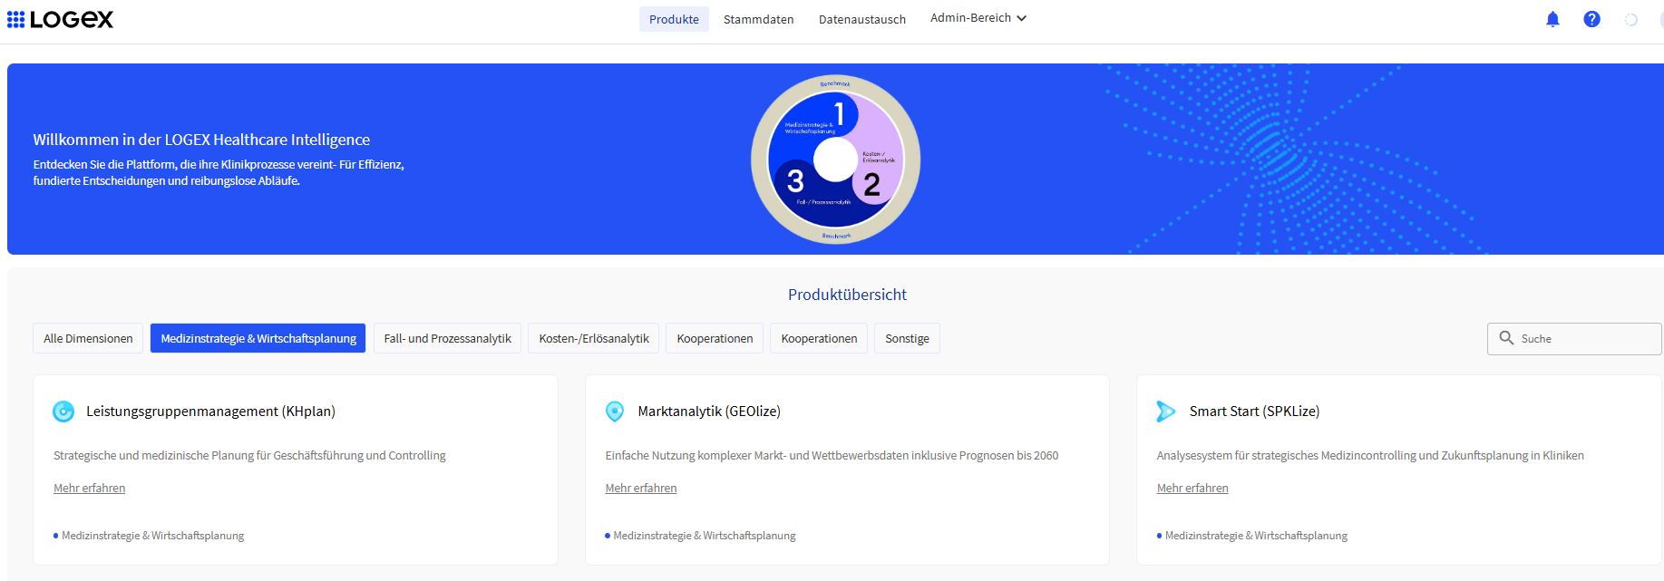The image size is (1664, 581).
Task: Open Mehr erfahren link under SPKlize
Action: tap(1192, 489)
